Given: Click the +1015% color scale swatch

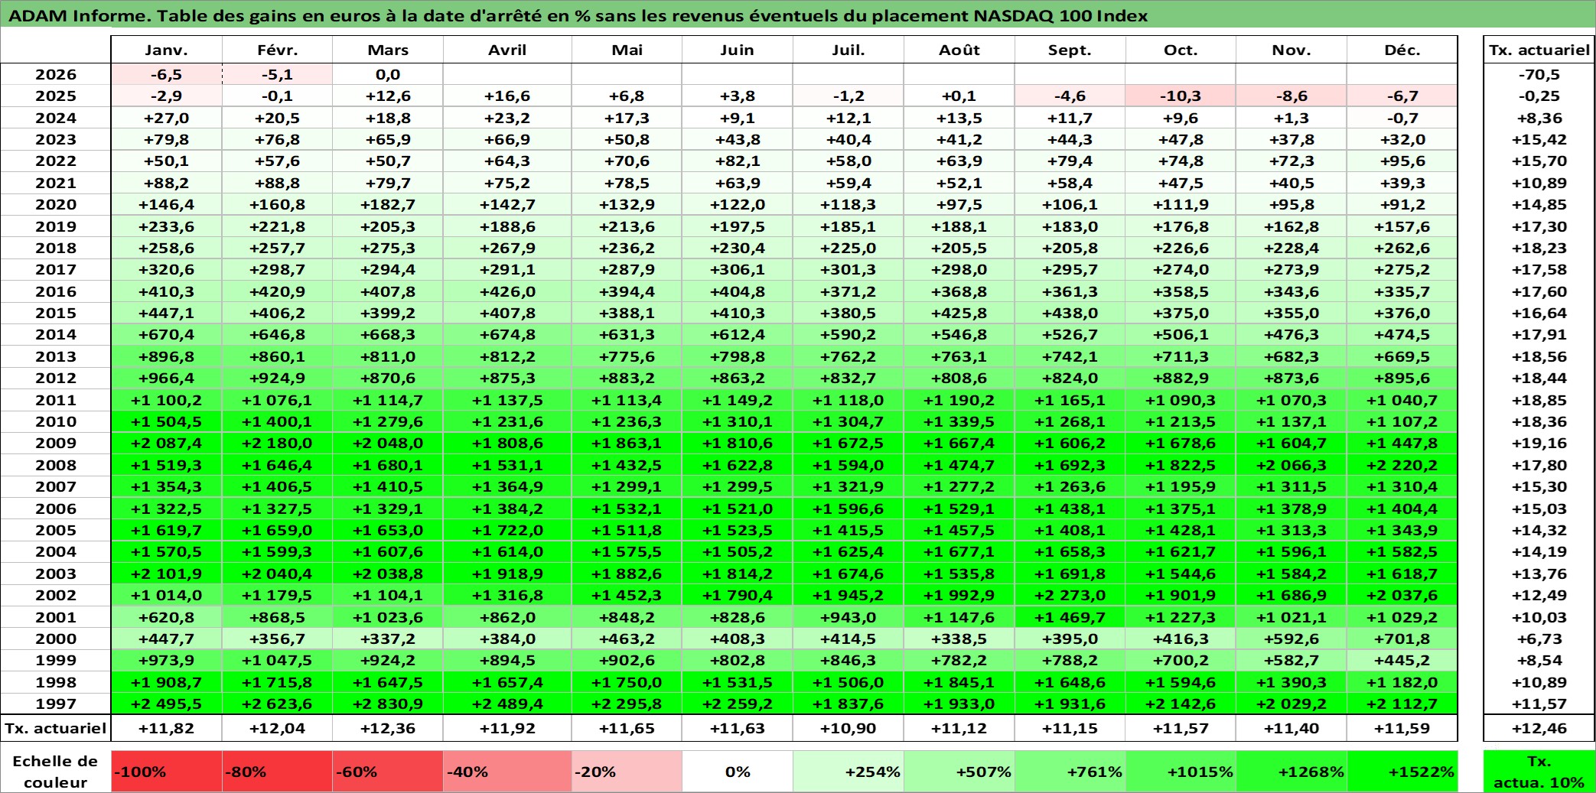Looking at the screenshot, I should point(1181,772).
